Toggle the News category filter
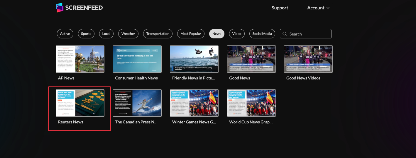 [x=217, y=34]
